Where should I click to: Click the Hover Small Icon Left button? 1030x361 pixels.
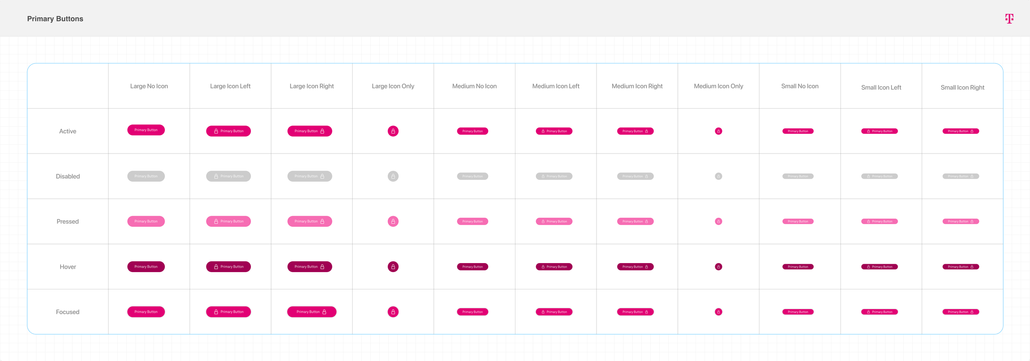(880, 267)
